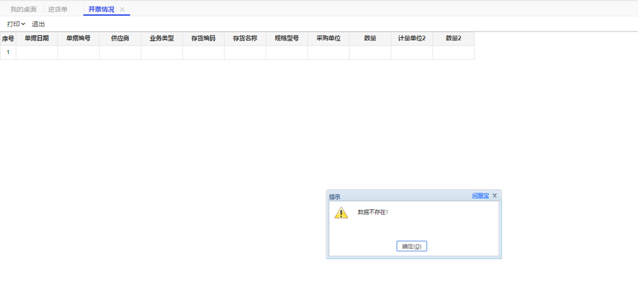Click the 单据编号 column header
638x302 pixels.
pos(78,39)
